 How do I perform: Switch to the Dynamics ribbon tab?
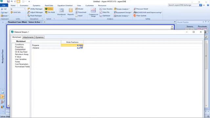(x=36, y=6)
